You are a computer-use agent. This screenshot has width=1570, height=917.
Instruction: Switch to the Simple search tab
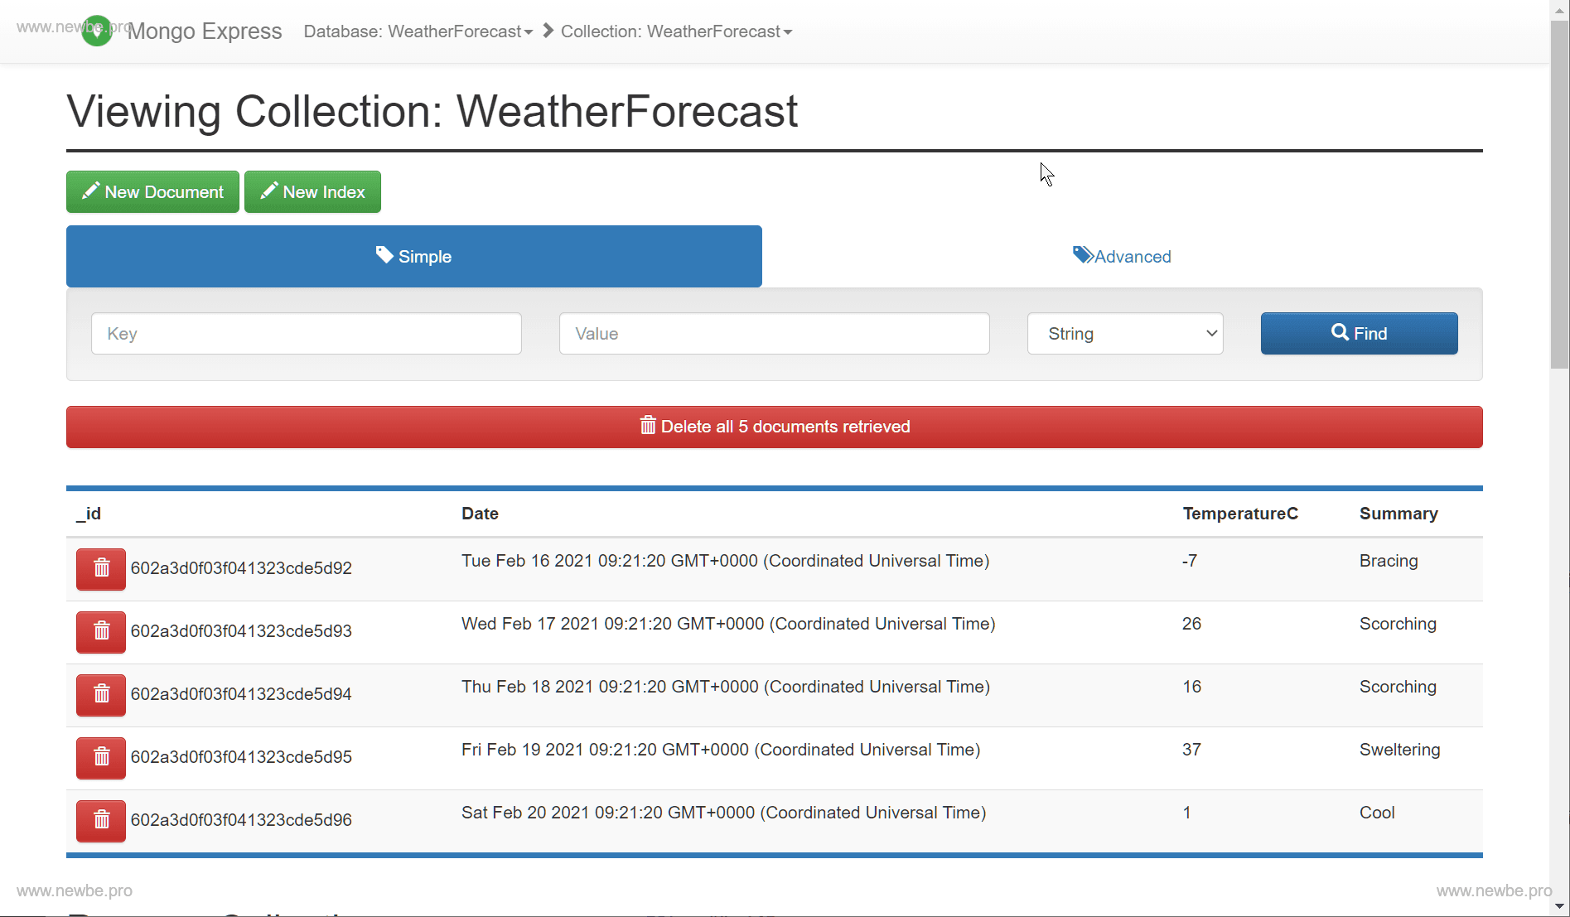413,257
